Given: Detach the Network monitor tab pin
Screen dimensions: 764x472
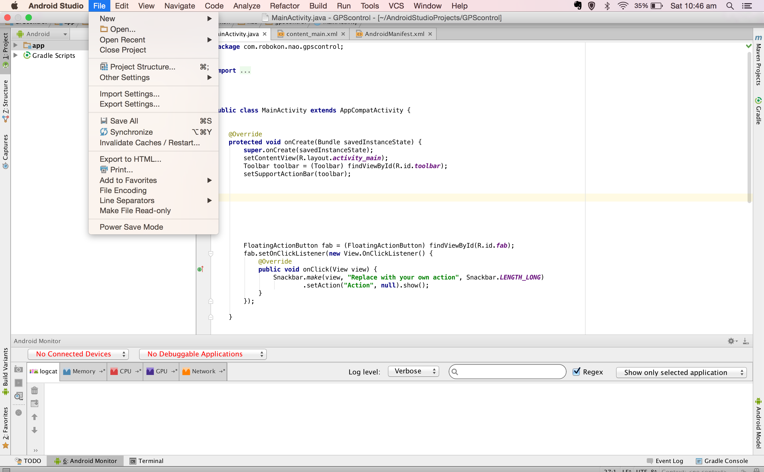Looking at the screenshot, I should tap(222, 371).
